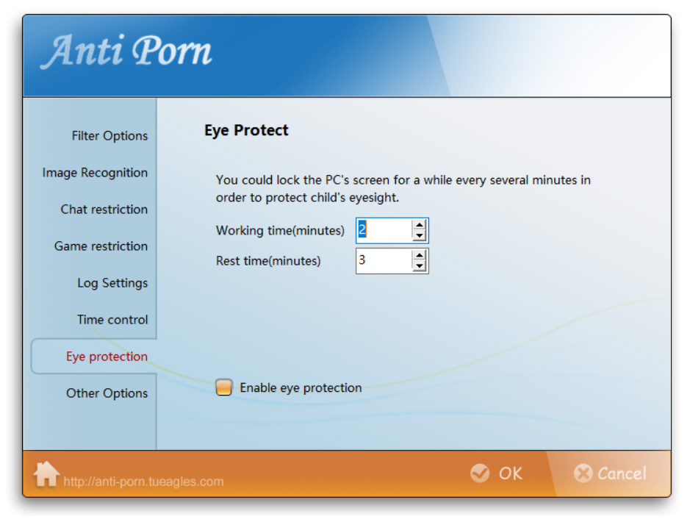Click the home icon in footer

click(46, 473)
